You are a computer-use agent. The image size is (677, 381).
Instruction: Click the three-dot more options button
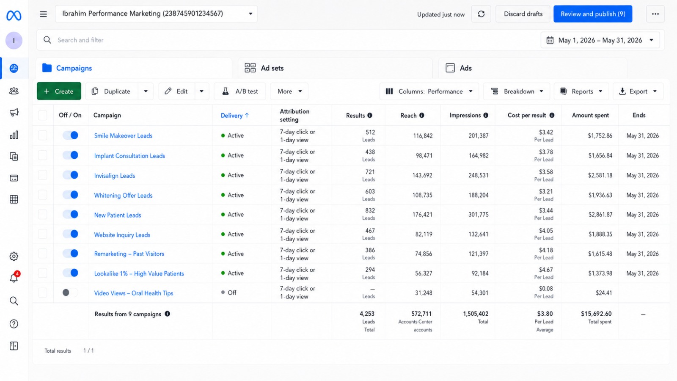pos(655,14)
